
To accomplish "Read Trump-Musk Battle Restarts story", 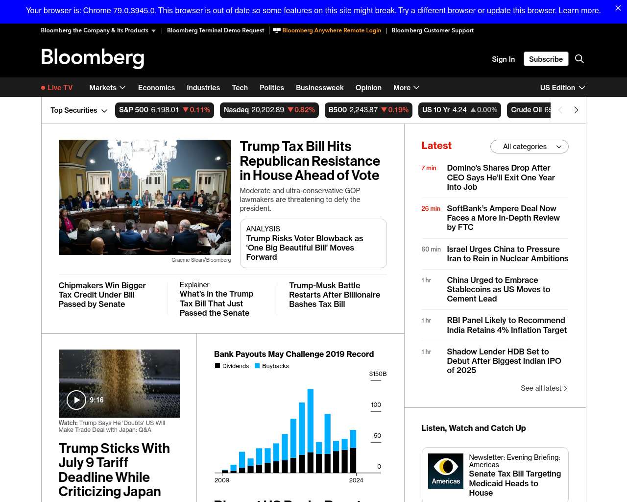I will [335, 295].
